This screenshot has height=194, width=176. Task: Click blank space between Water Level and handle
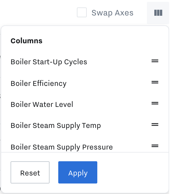(112, 104)
